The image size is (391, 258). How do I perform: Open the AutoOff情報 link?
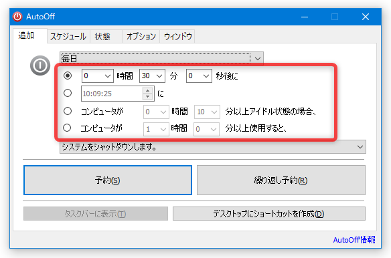[x=354, y=240]
